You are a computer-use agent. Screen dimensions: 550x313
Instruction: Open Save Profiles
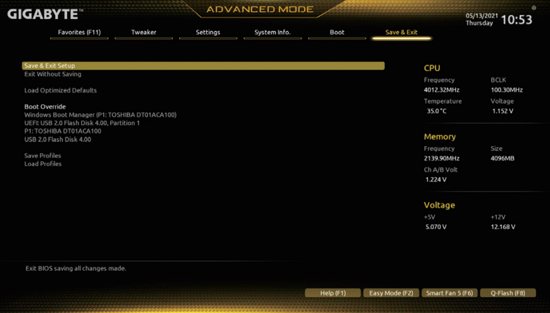click(43, 156)
